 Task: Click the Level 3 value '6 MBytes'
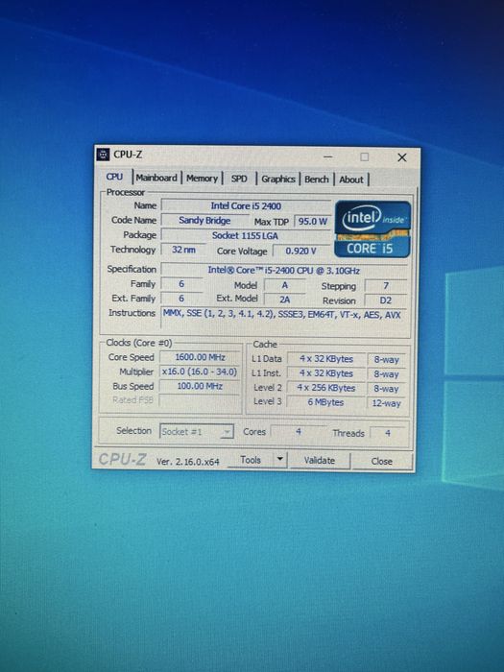pyautogui.click(x=325, y=402)
